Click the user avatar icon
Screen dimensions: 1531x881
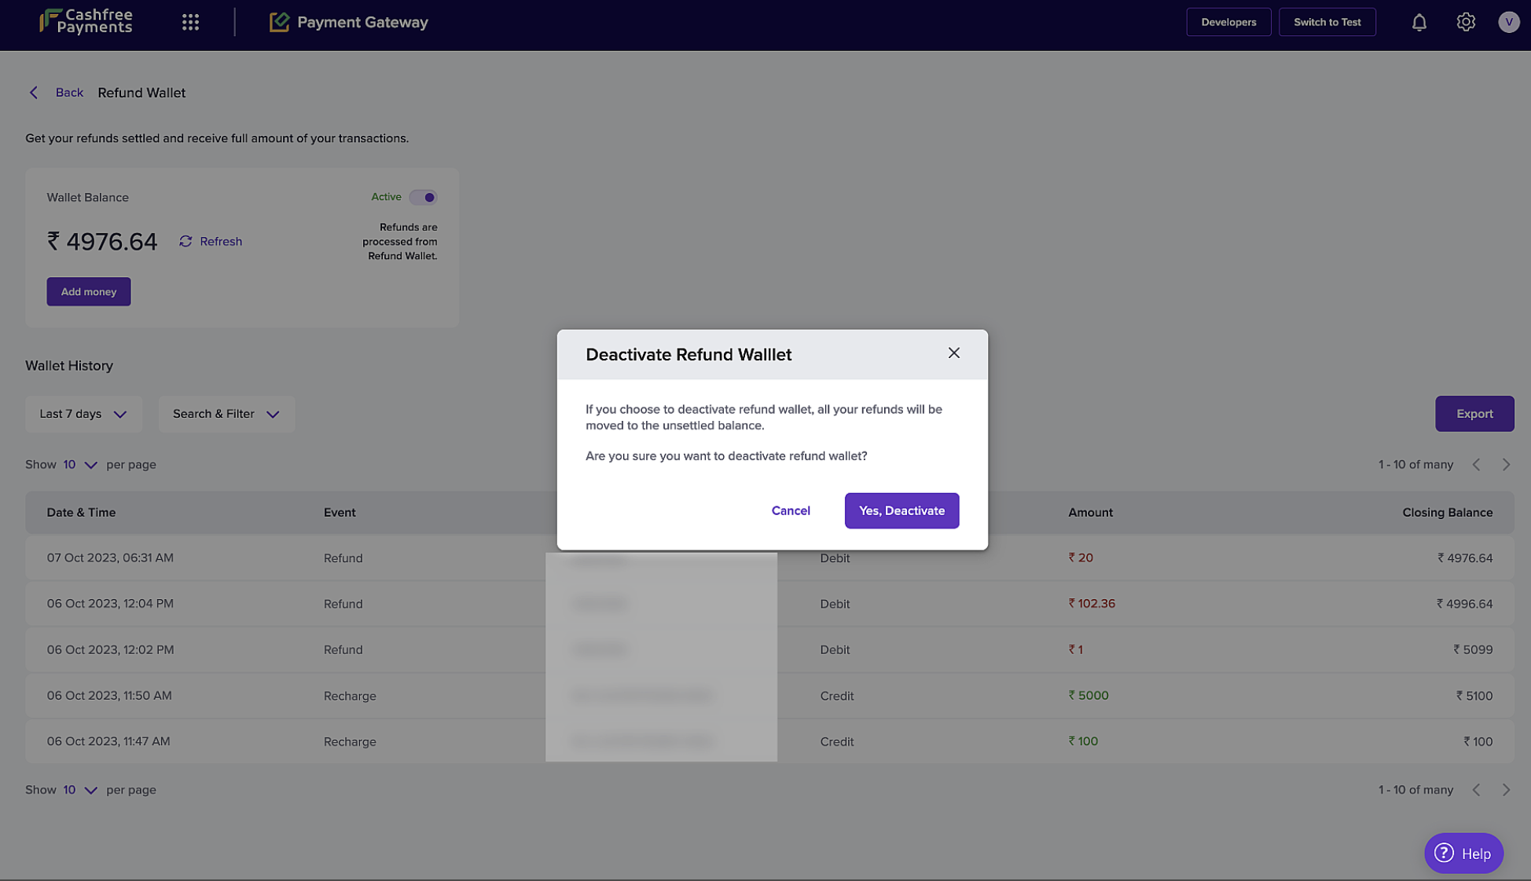[x=1507, y=22]
